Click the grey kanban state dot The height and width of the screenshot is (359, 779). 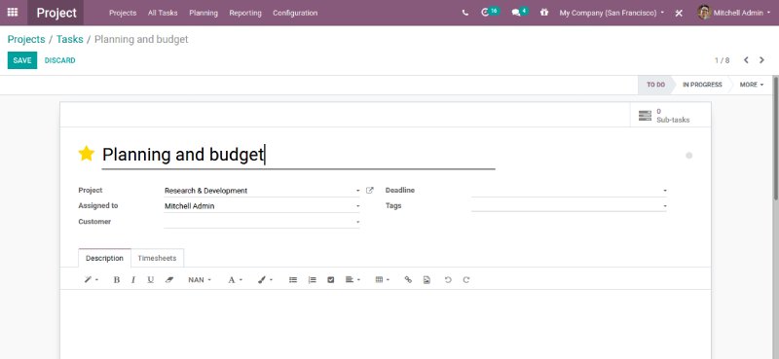click(688, 156)
